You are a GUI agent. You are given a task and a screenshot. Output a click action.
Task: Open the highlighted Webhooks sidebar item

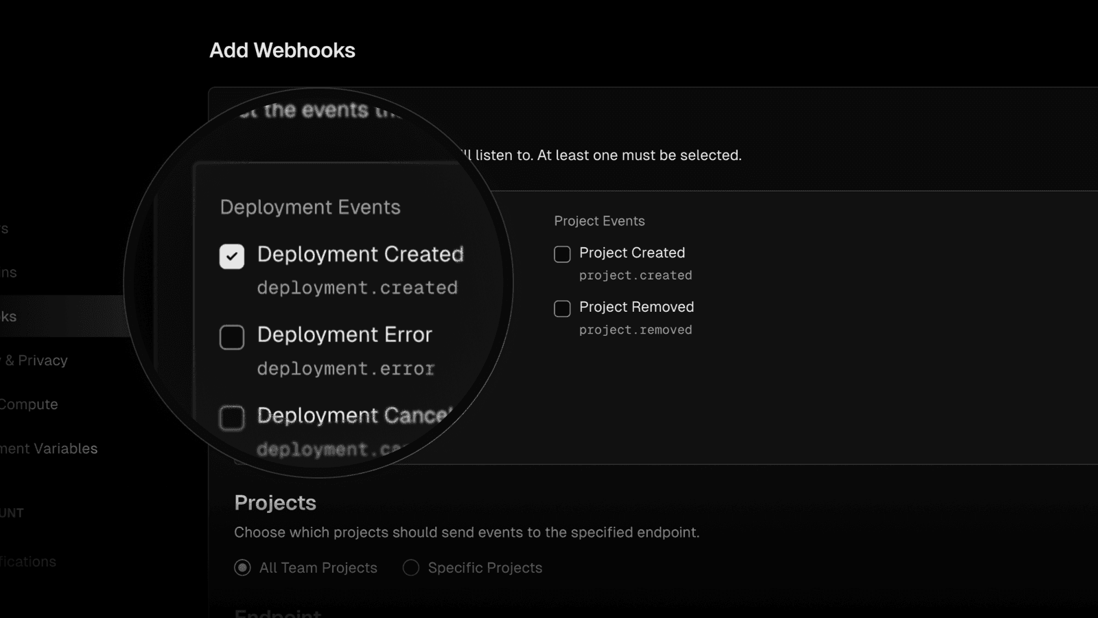click(x=10, y=317)
